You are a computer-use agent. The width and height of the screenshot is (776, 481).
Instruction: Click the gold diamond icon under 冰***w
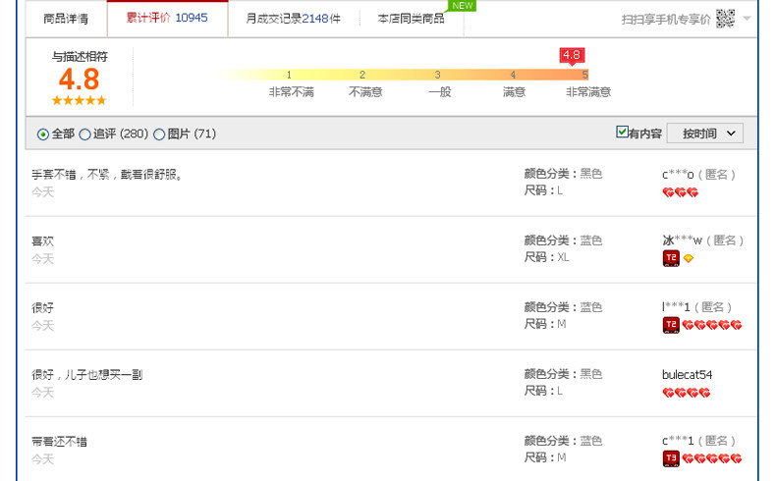[x=689, y=259]
